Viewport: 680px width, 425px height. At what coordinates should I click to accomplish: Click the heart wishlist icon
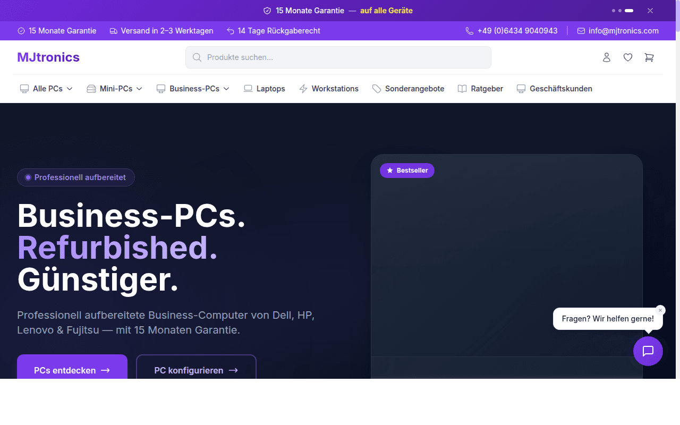point(628,57)
